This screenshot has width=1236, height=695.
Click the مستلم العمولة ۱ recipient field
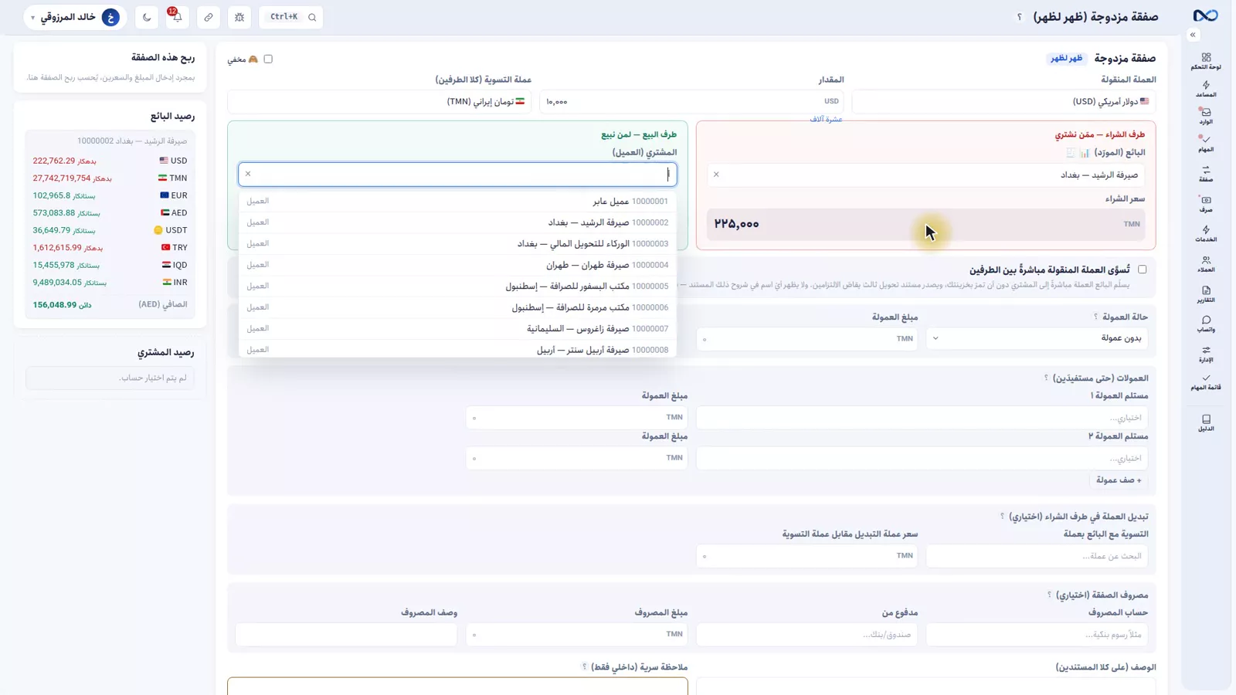922,418
